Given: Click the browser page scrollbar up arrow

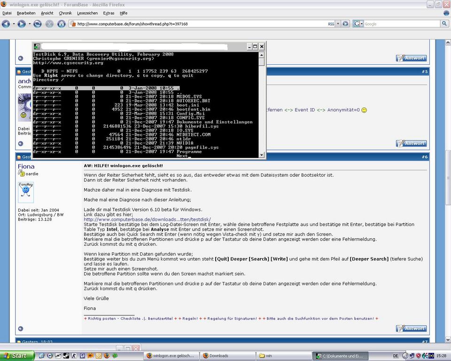Looking at the screenshot, I should click(x=448, y=43).
